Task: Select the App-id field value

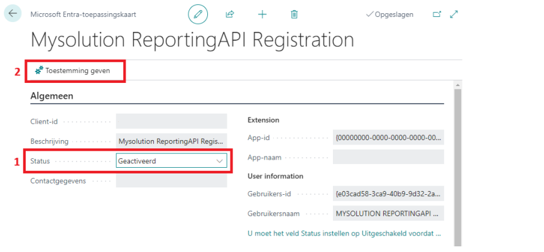Action: point(388,138)
